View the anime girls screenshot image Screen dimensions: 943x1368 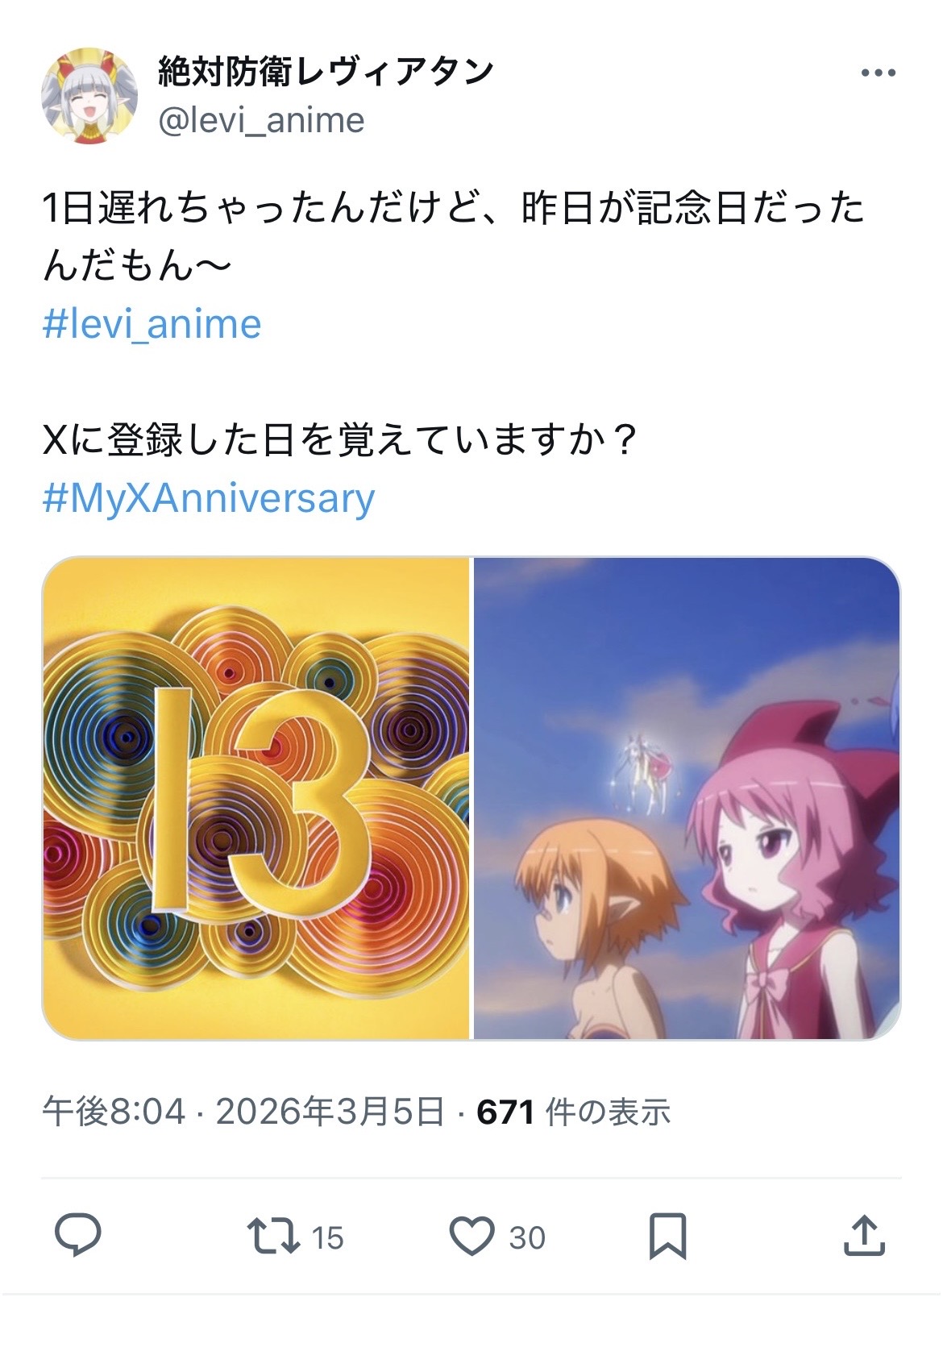tap(687, 798)
